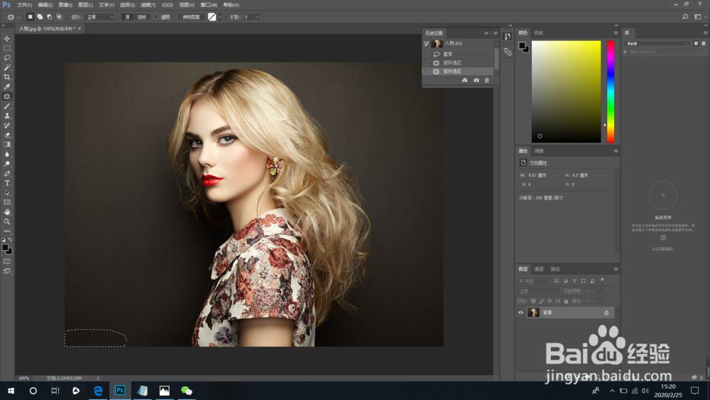Screen dimensions: 710x400
Task: Toggle the layer filter on/off switch
Action: (602, 281)
